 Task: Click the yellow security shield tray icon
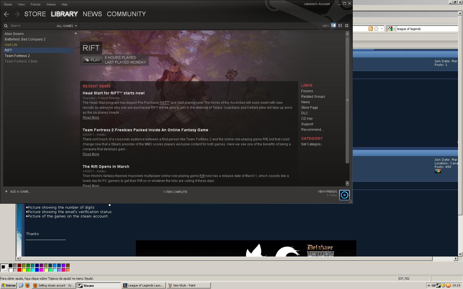click(443, 285)
